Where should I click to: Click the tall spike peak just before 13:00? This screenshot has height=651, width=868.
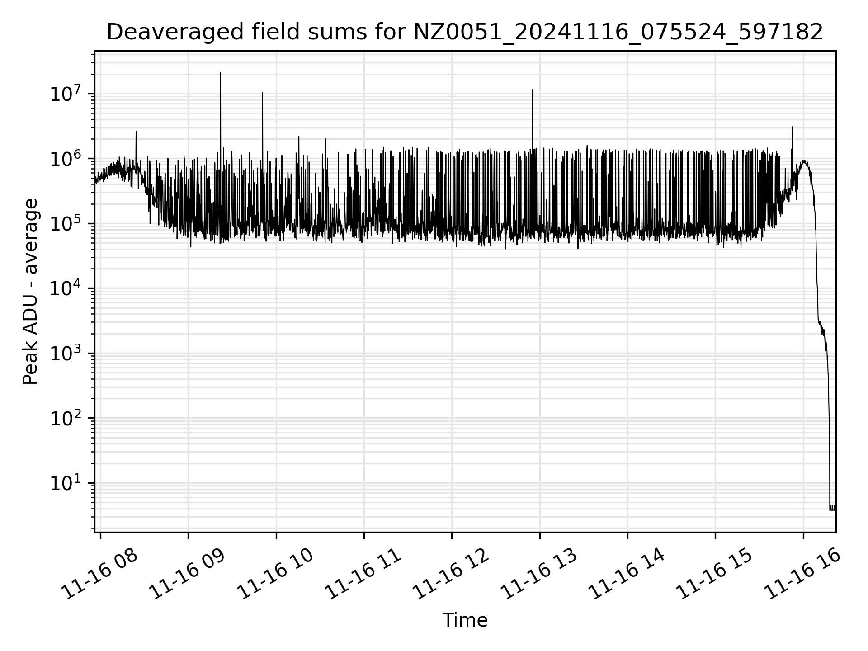(533, 90)
